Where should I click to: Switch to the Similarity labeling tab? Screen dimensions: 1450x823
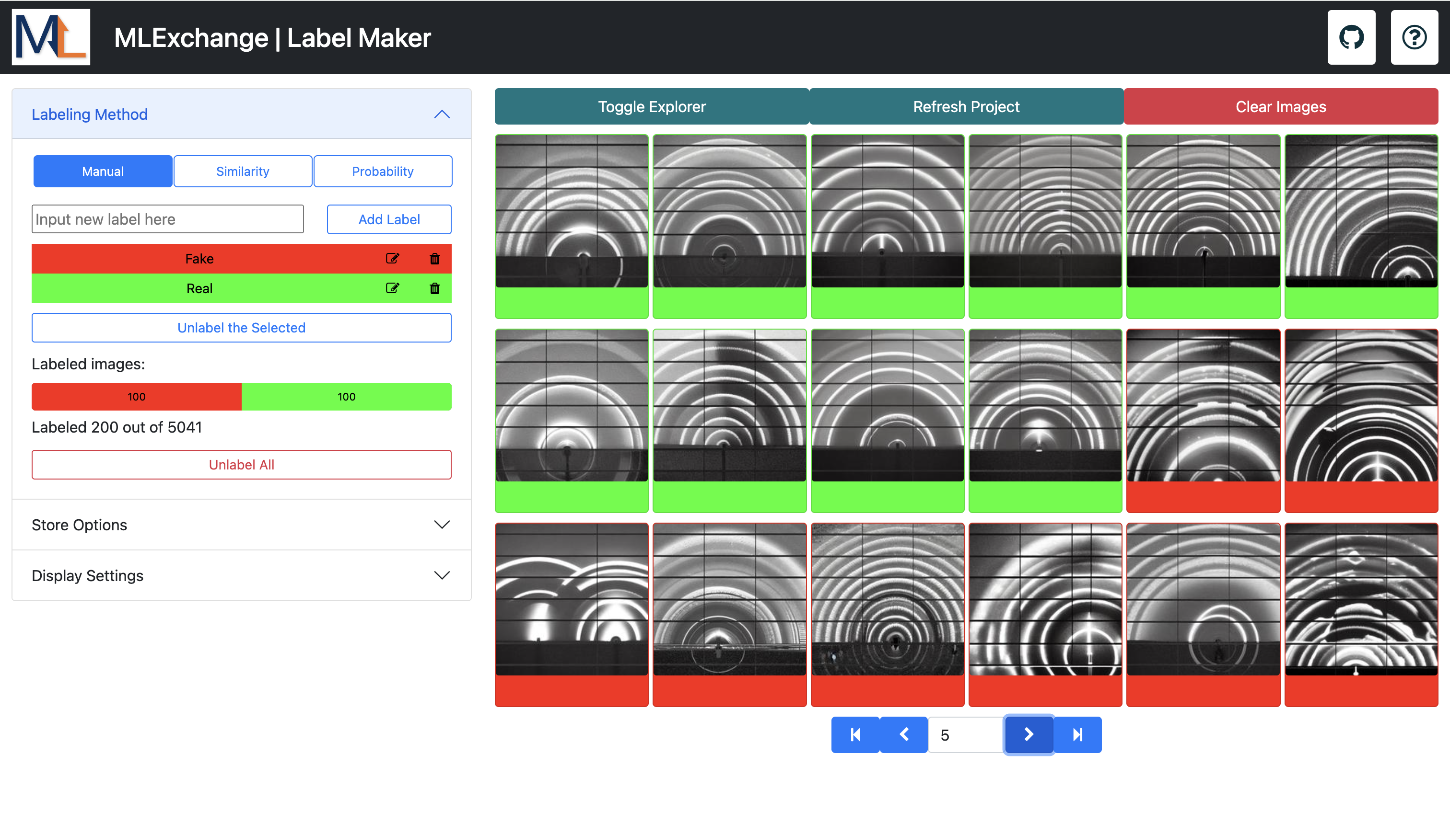[243, 171]
